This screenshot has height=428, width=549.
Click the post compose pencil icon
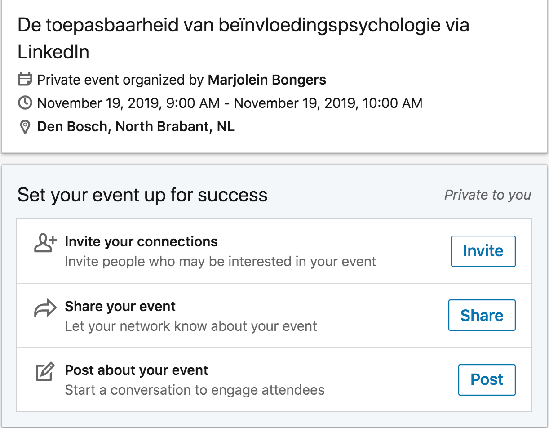click(45, 372)
